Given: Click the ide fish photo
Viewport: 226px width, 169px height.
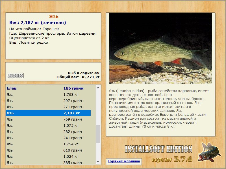Looking at the screenshot, I should pyautogui.click(x=160, y=48).
